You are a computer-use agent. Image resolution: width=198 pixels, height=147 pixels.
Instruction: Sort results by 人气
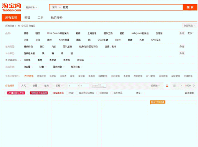pos(23,86)
